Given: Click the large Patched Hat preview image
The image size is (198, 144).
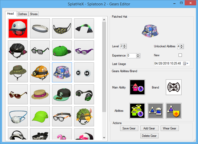Looking at the screenshot, I should (x=150, y=31).
